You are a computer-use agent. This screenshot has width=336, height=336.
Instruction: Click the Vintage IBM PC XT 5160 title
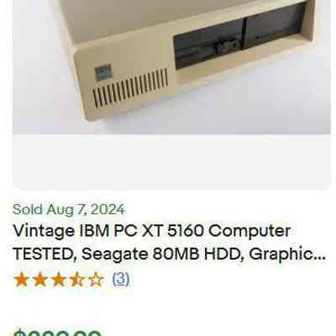[x=169, y=243]
